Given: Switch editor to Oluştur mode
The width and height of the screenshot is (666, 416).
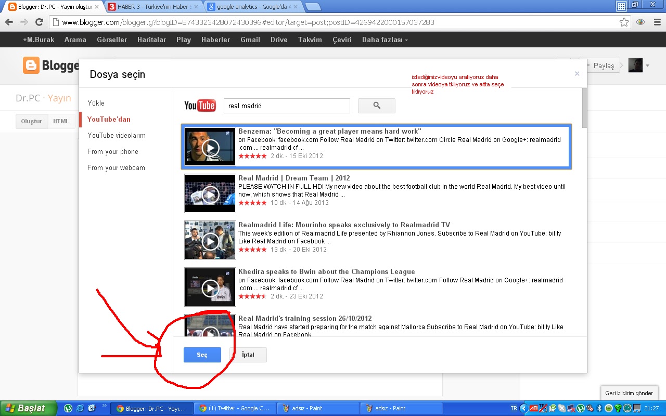Looking at the screenshot, I should 32,121.
